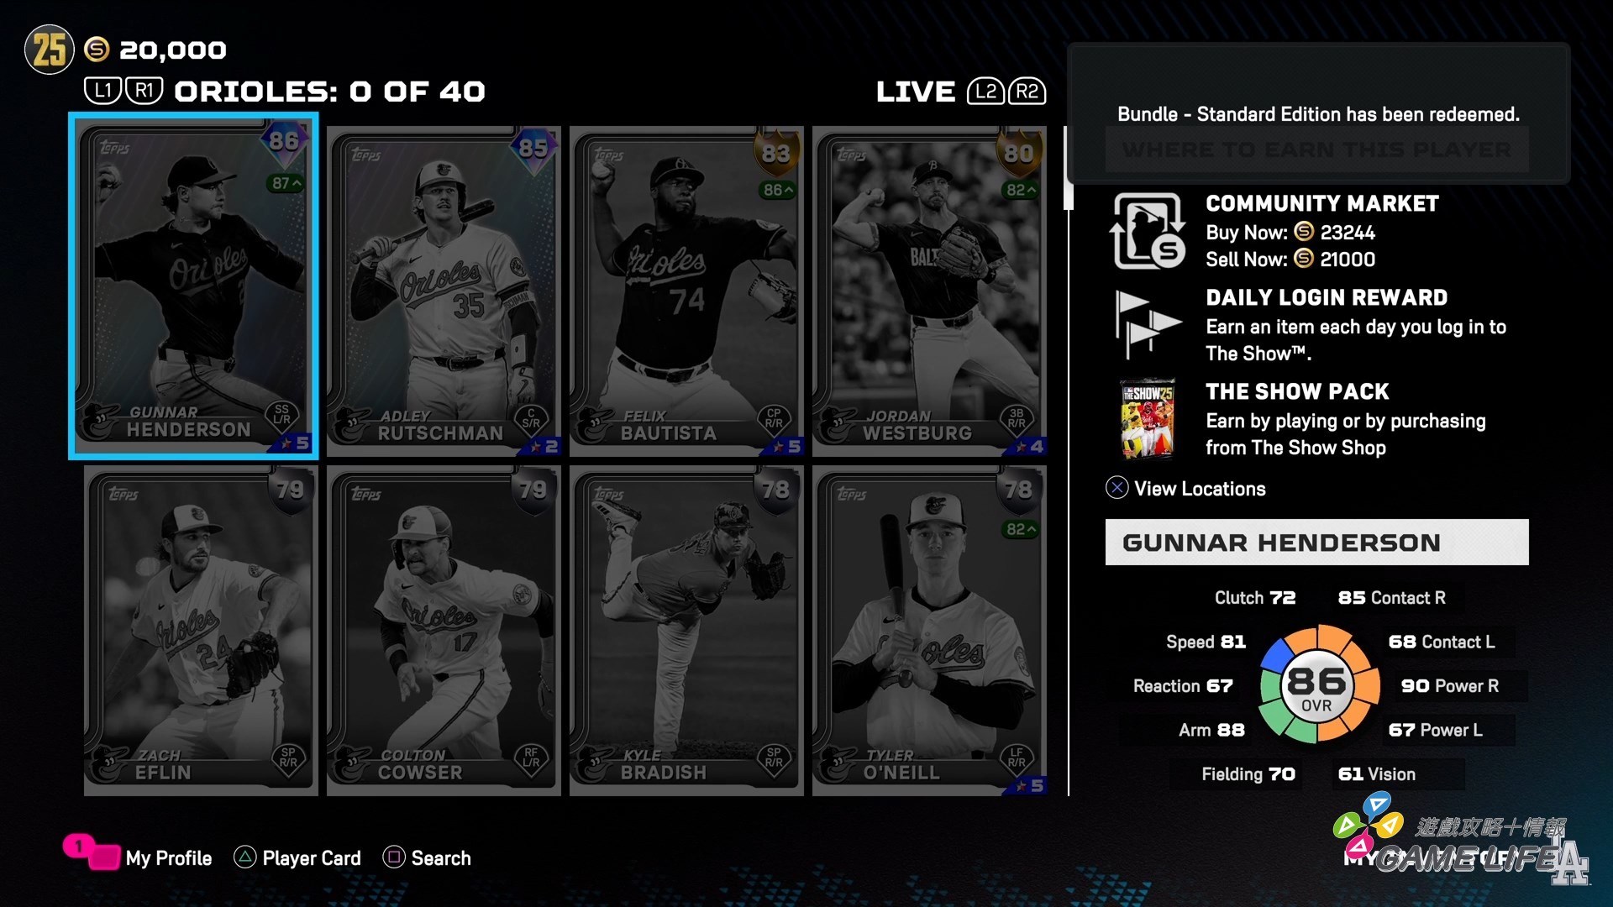This screenshot has width=1613, height=907.
Task: Click the square Search icon
Action: [393, 857]
